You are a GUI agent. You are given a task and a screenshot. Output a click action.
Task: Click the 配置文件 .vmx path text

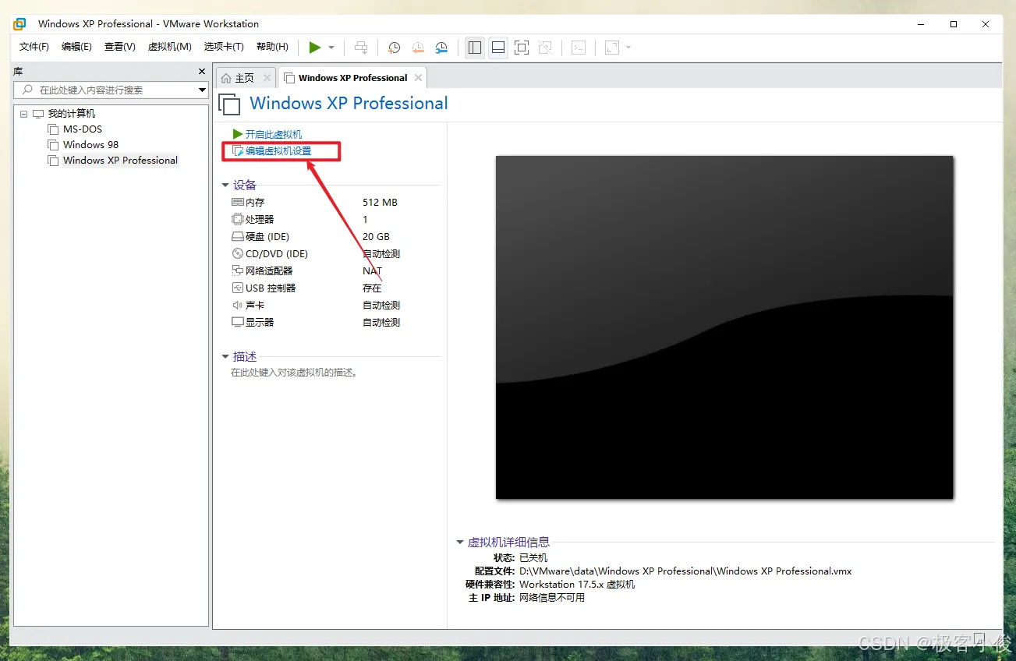coord(685,571)
